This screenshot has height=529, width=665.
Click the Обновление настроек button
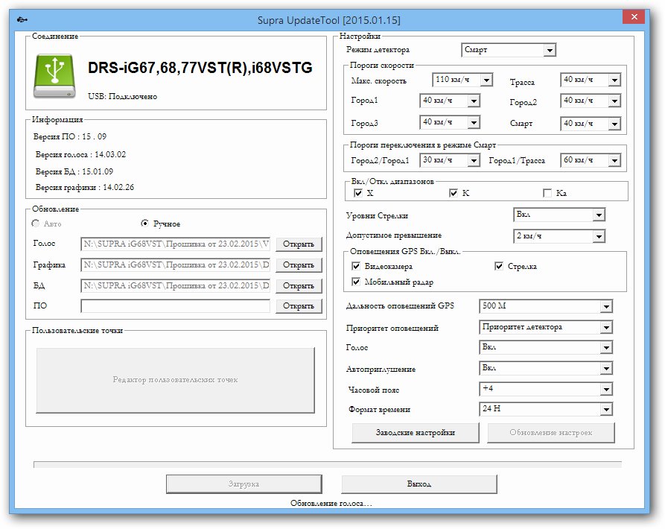coord(551,433)
